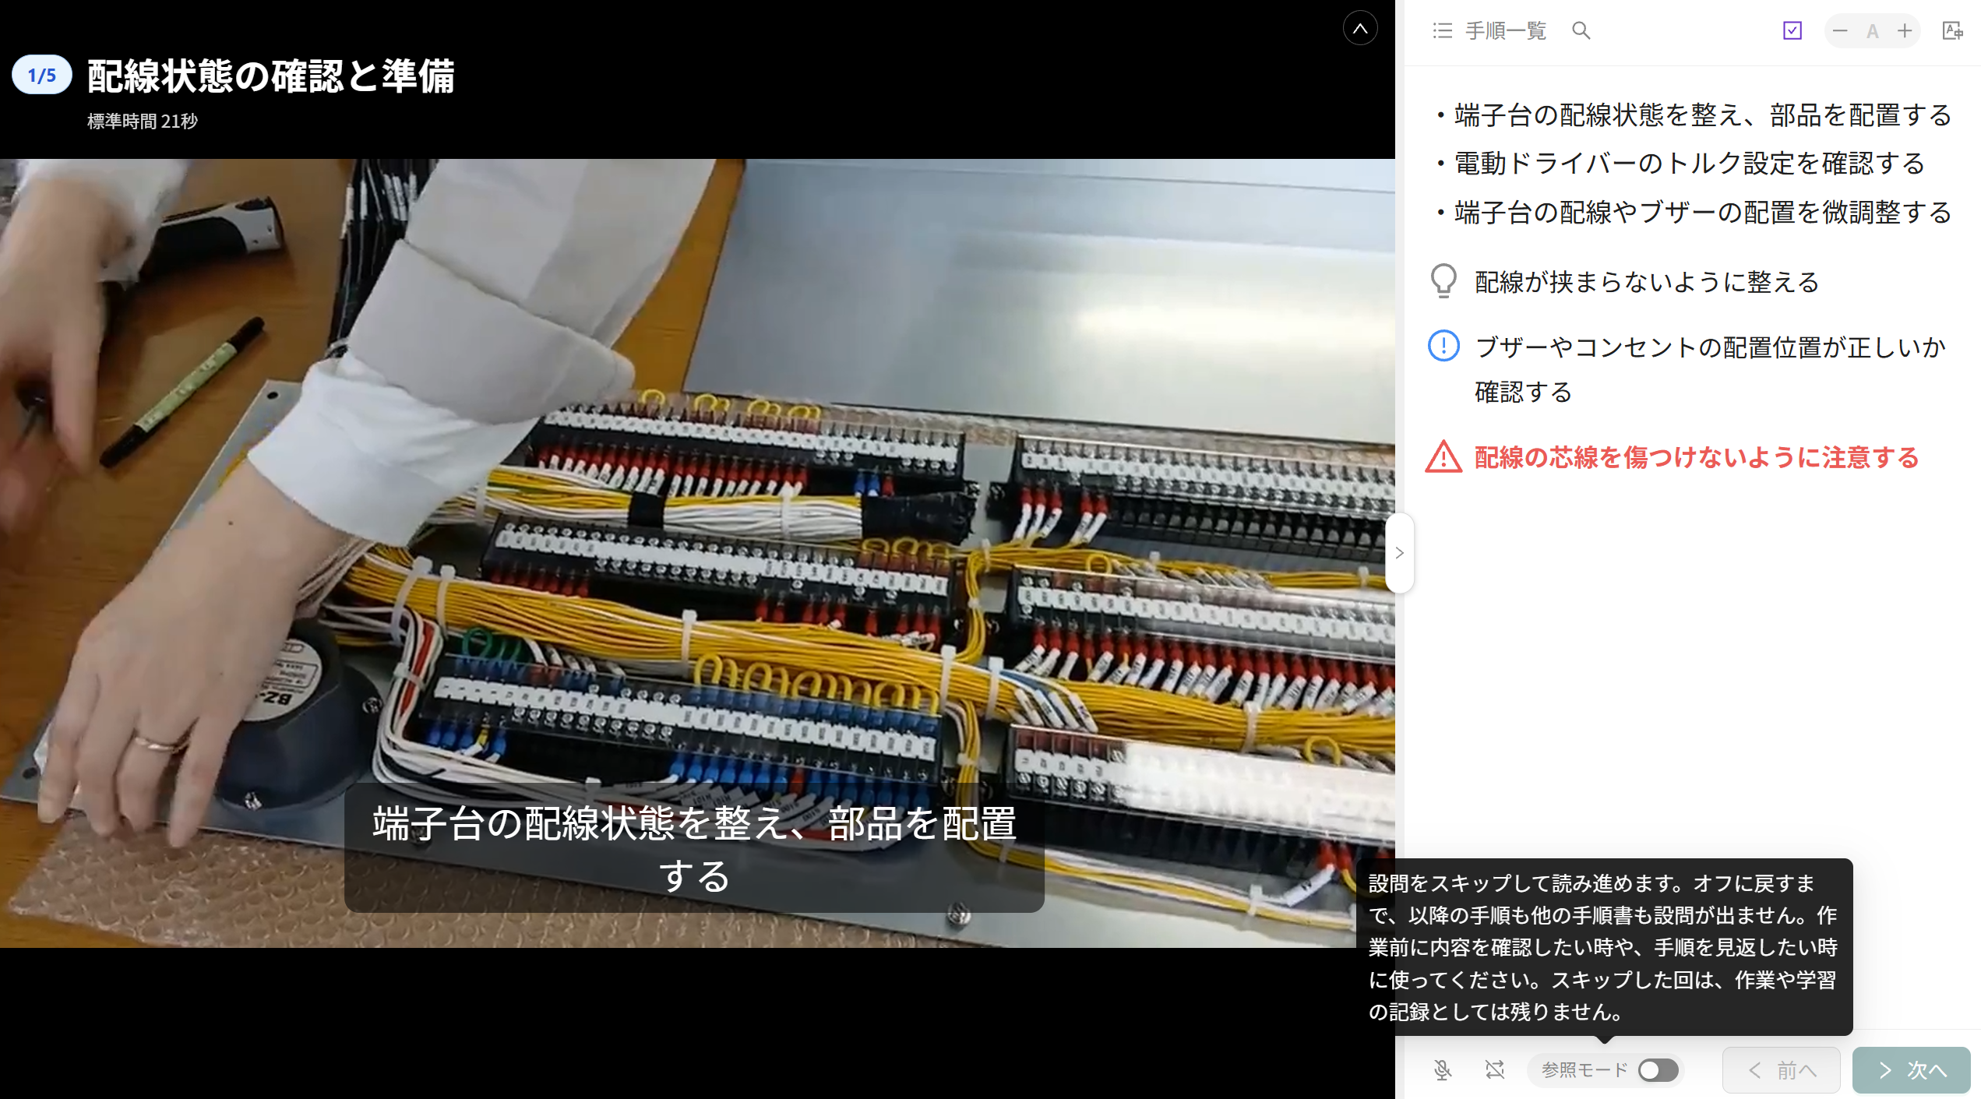This screenshot has height=1099, width=1981.
Task: Click the red warning triangle icon
Action: point(1443,456)
